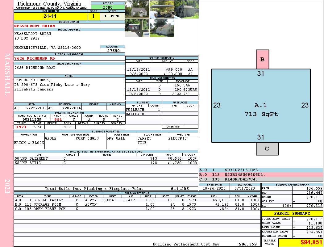The width and height of the screenshot is (324, 247).
Task: Open the side view house photo thumbnail
Action: [x=162, y=28]
